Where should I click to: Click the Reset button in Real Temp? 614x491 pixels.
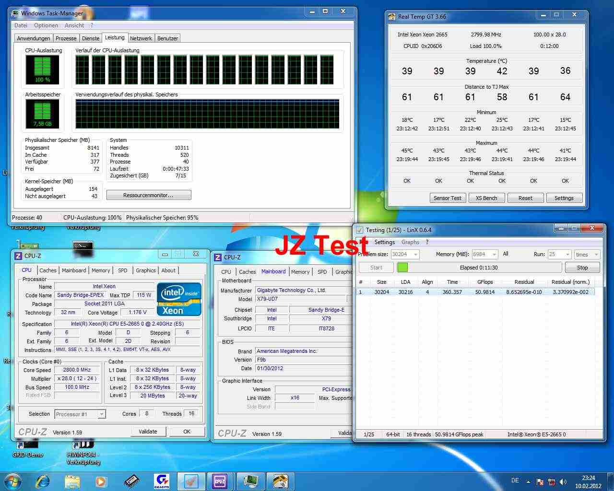tap(525, 198)
